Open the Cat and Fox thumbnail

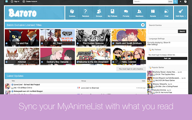tap(22, 38)
